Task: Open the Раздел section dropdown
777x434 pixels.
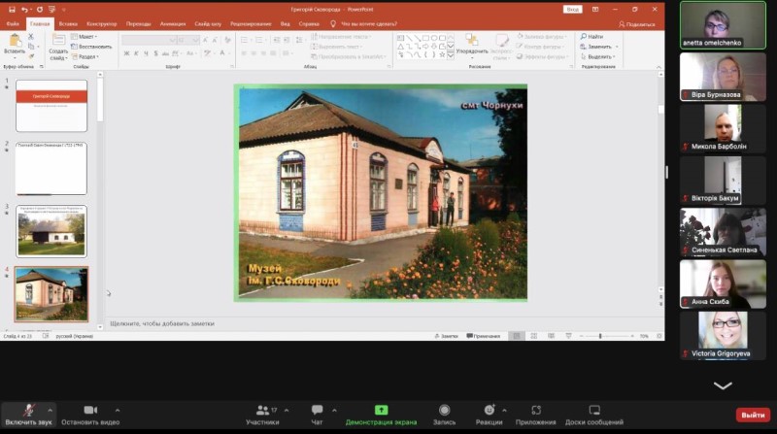Action: (84, 56)
